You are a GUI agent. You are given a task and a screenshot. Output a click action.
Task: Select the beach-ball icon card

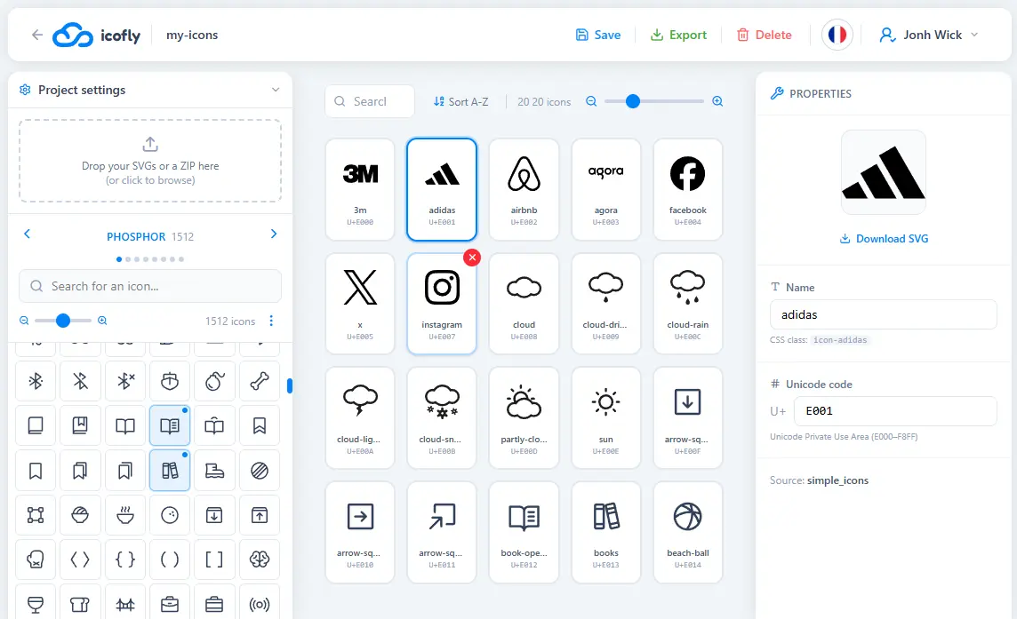point(687,532)
